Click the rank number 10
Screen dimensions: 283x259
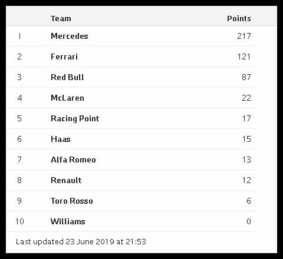click(x=19, y=221)
